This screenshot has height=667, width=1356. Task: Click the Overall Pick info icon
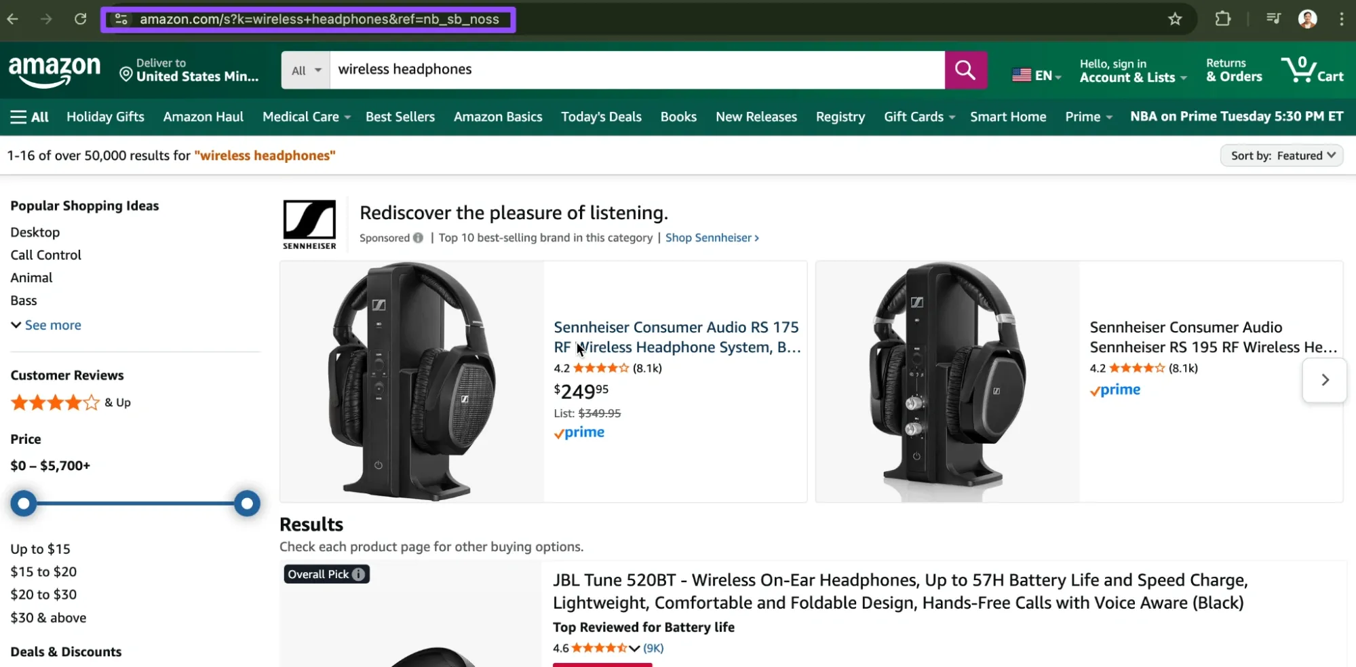click(358, 573)
